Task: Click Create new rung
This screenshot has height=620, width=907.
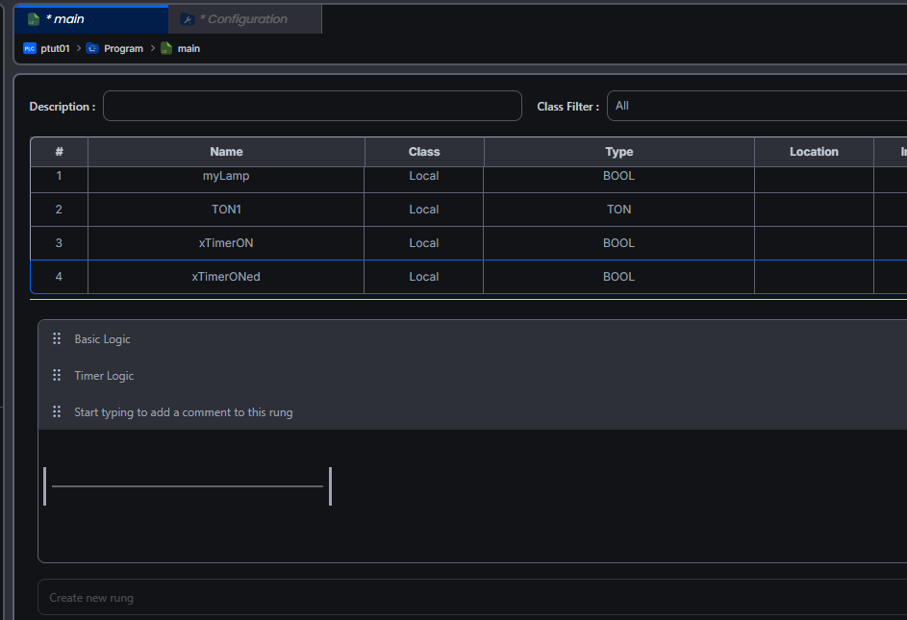Action: coord(91,598)
